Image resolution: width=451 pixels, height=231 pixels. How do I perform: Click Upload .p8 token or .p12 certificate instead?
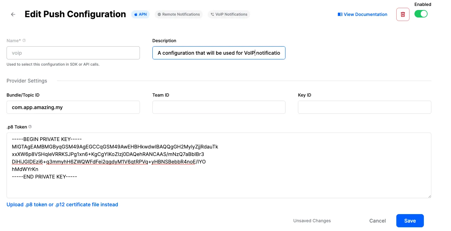(62, 204)
